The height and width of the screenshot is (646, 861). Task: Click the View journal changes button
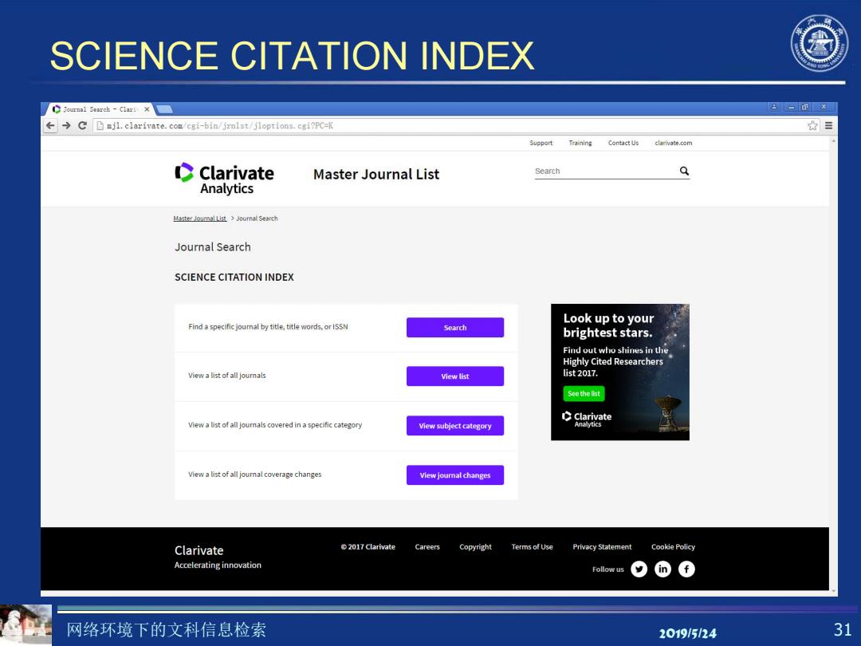[455, 475]
